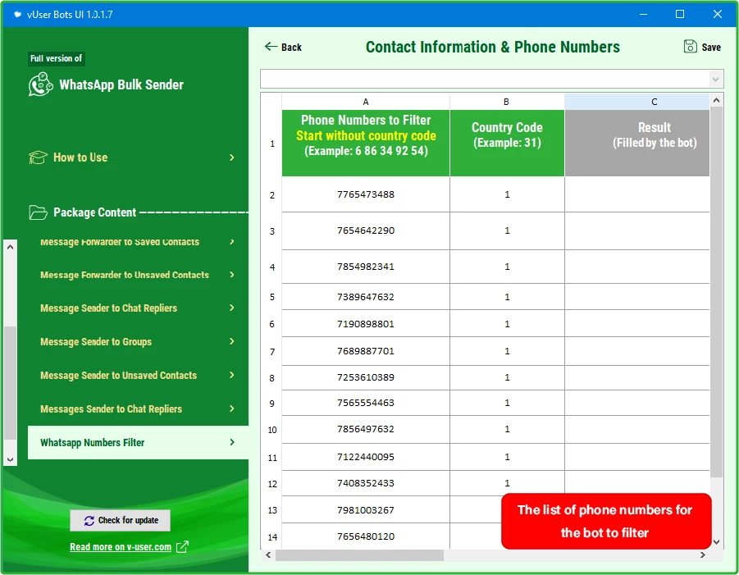This screenshot has width=739, height=575.
Task: Expand Message Forwarder to Unsaved Contacts chevron
Action: [x=232, y=275]
